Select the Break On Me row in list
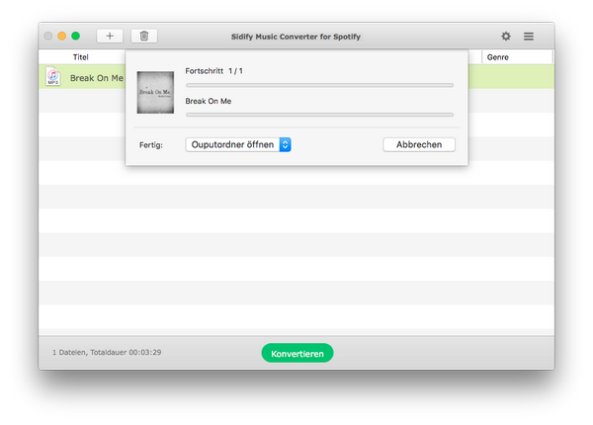The width and height of the screenshot is (593, 425). tap(82, 77)
